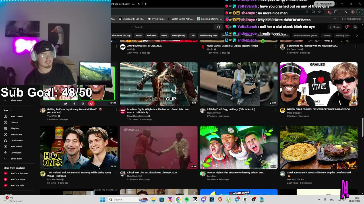
Task: Open Spotify from the taskbar
Action: (187, 199)
